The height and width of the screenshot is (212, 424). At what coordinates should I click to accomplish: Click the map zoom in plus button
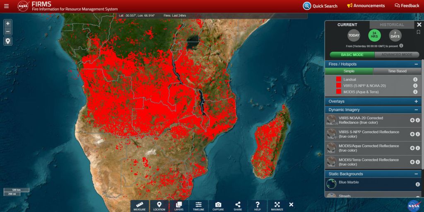coord(8,24)
